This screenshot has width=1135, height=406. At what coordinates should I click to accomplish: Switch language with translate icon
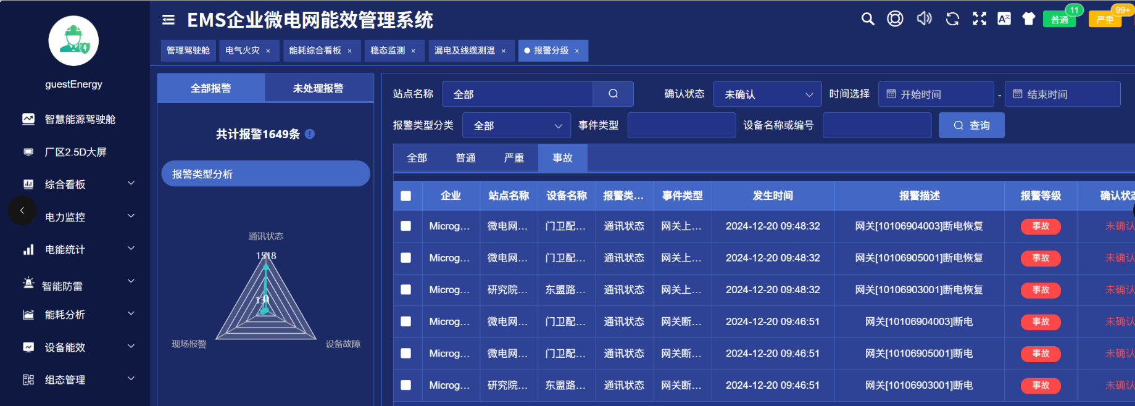1004,19
